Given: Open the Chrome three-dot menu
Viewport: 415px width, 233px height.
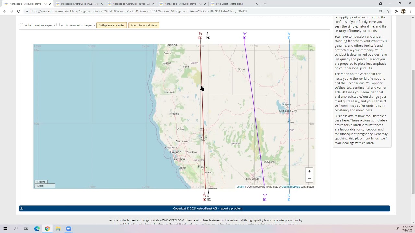Looking at the screenshot, I should pos(410,11).
